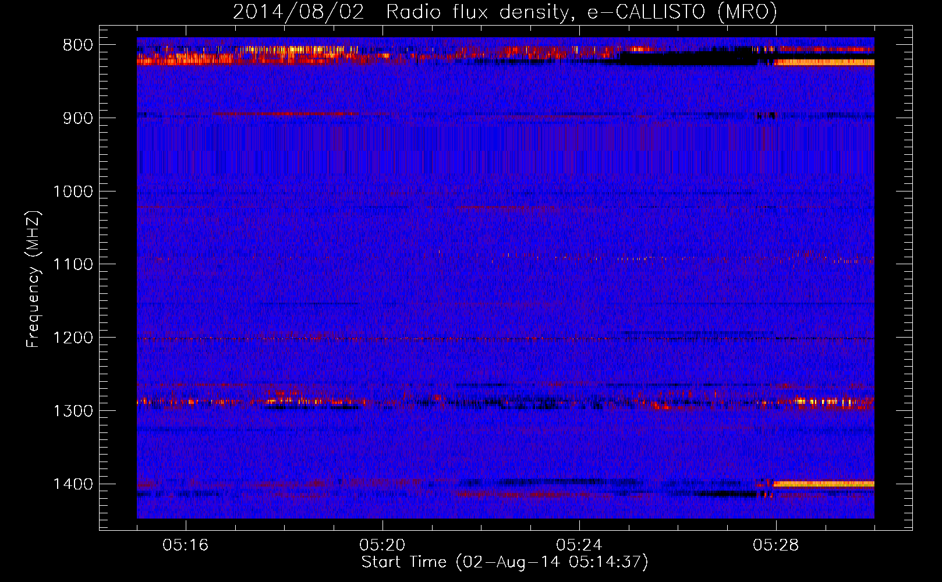The image size is (942, 582).
Task: Click the 1400 frequency tick label
Action: pyautogui.click(x=73, y=484)
